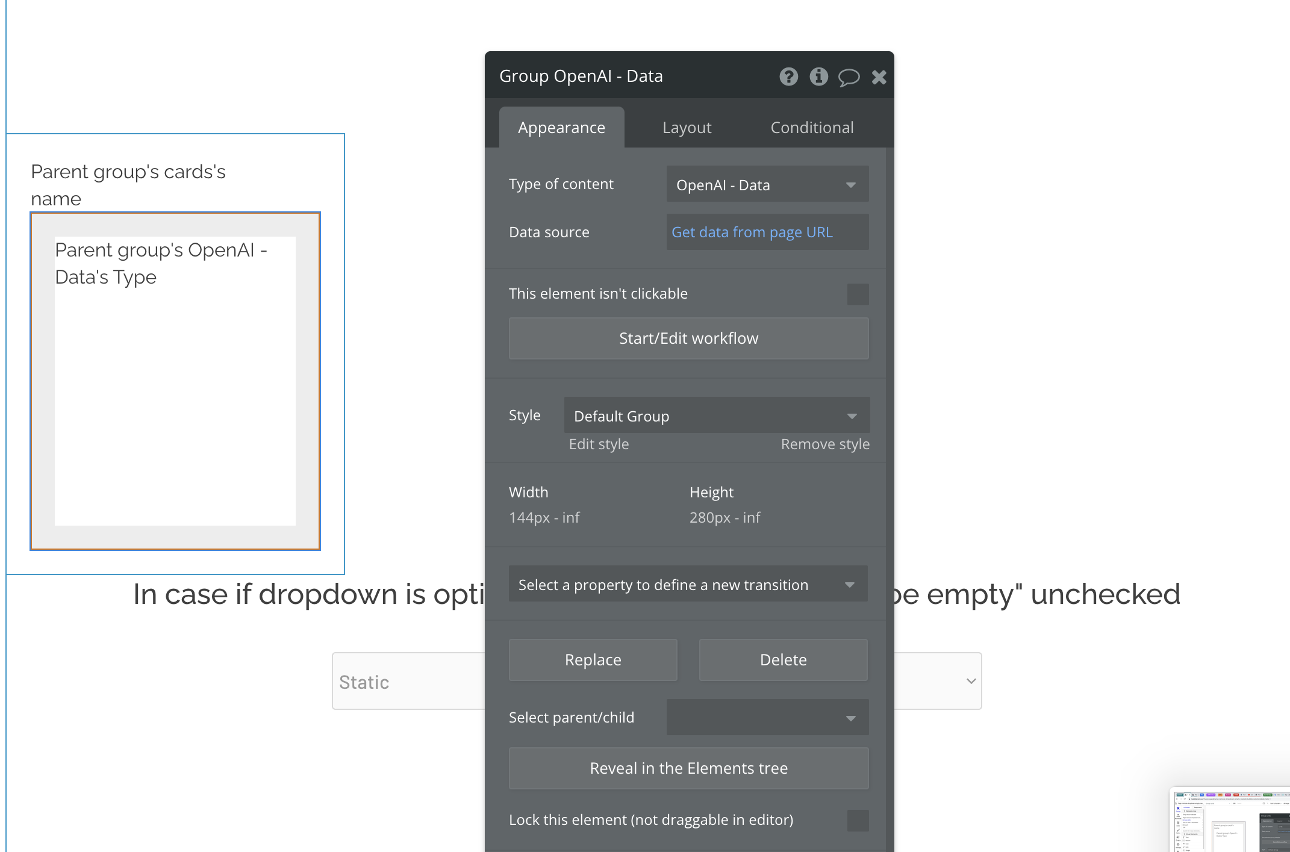Open the comment speech bubble icon
This screenshot has width=1290, height=852.
pos(849,77)
